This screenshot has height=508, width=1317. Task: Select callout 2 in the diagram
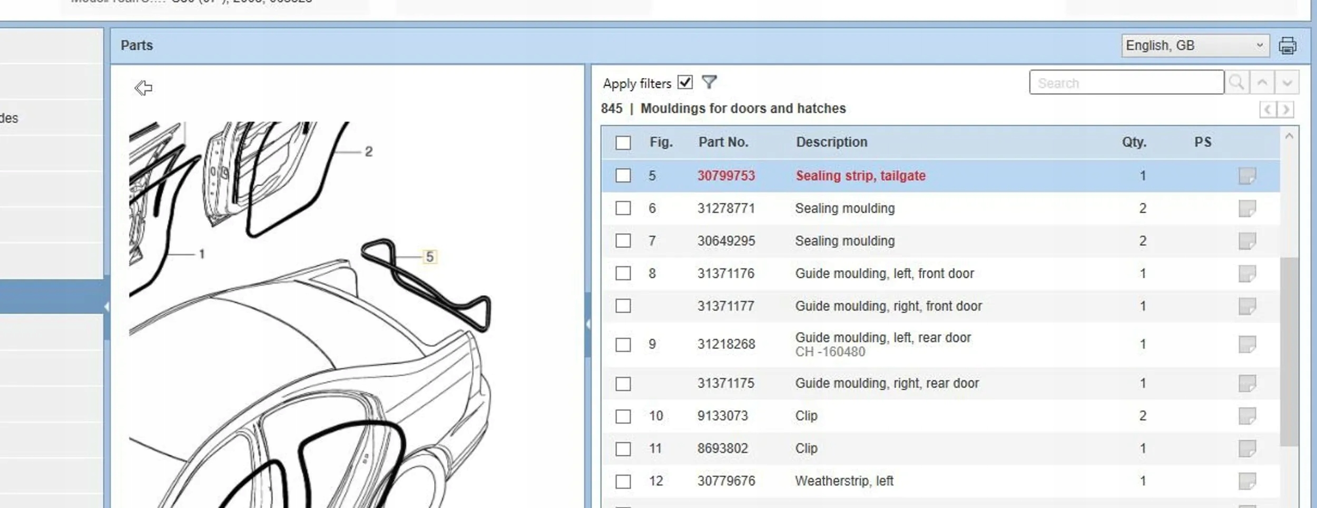pyautogui.click(x=369, y=152)
